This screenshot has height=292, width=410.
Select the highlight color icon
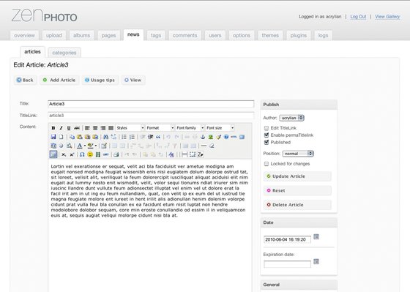[x=91, y=146]
